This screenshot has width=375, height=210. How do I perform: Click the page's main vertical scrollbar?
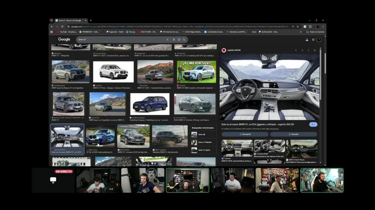pyautogui.click(x=325, y=63)
